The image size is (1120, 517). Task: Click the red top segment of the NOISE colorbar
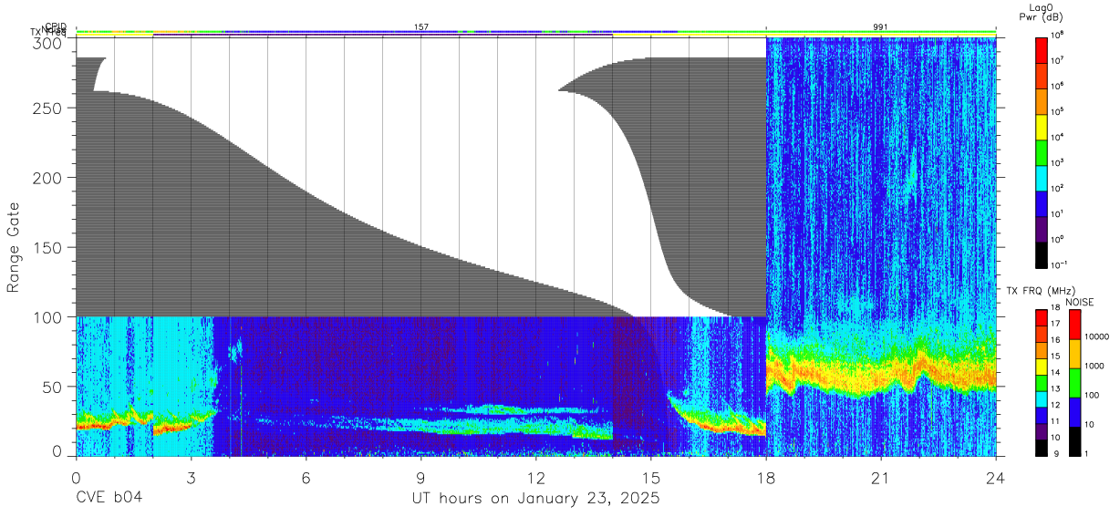1074,325
